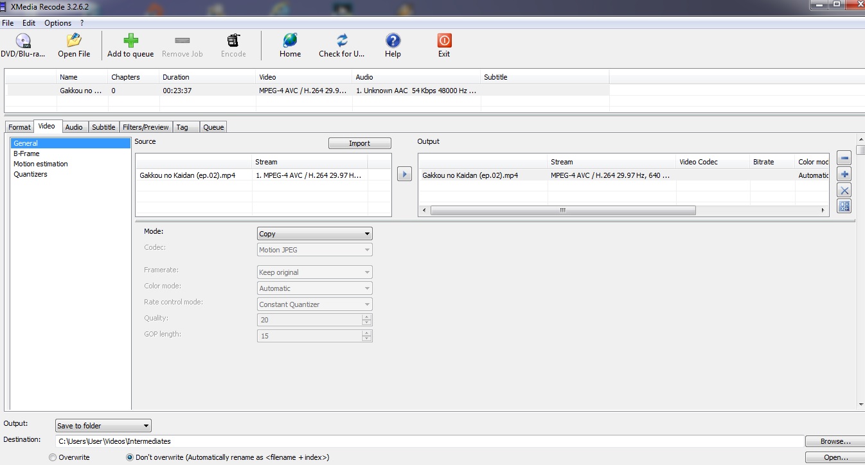This screenshot has width=865, height=465.
Task: Click the Import button
Action: click(359, 143)
